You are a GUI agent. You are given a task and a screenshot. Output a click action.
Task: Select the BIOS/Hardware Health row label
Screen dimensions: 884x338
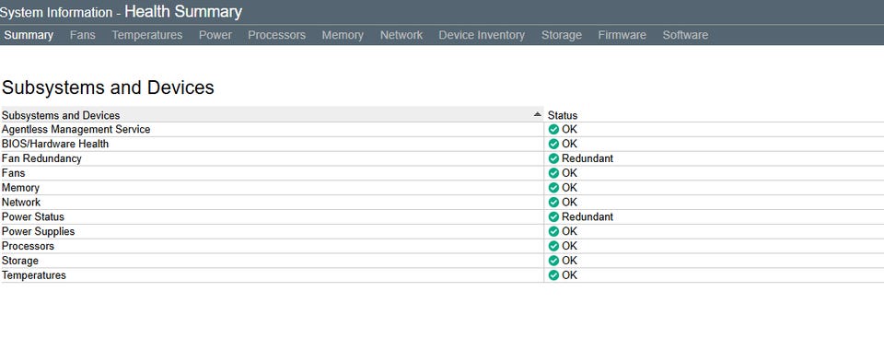[55, 144]
